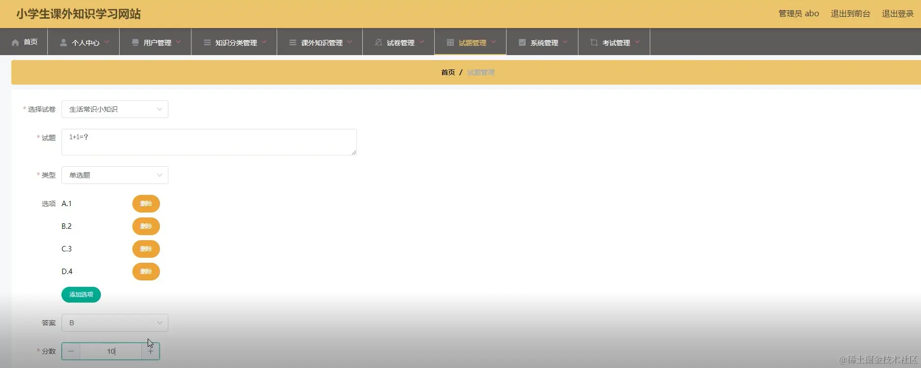
Task: Click the site title 小学生课外知识学习网站
Action: coord(78,14)
